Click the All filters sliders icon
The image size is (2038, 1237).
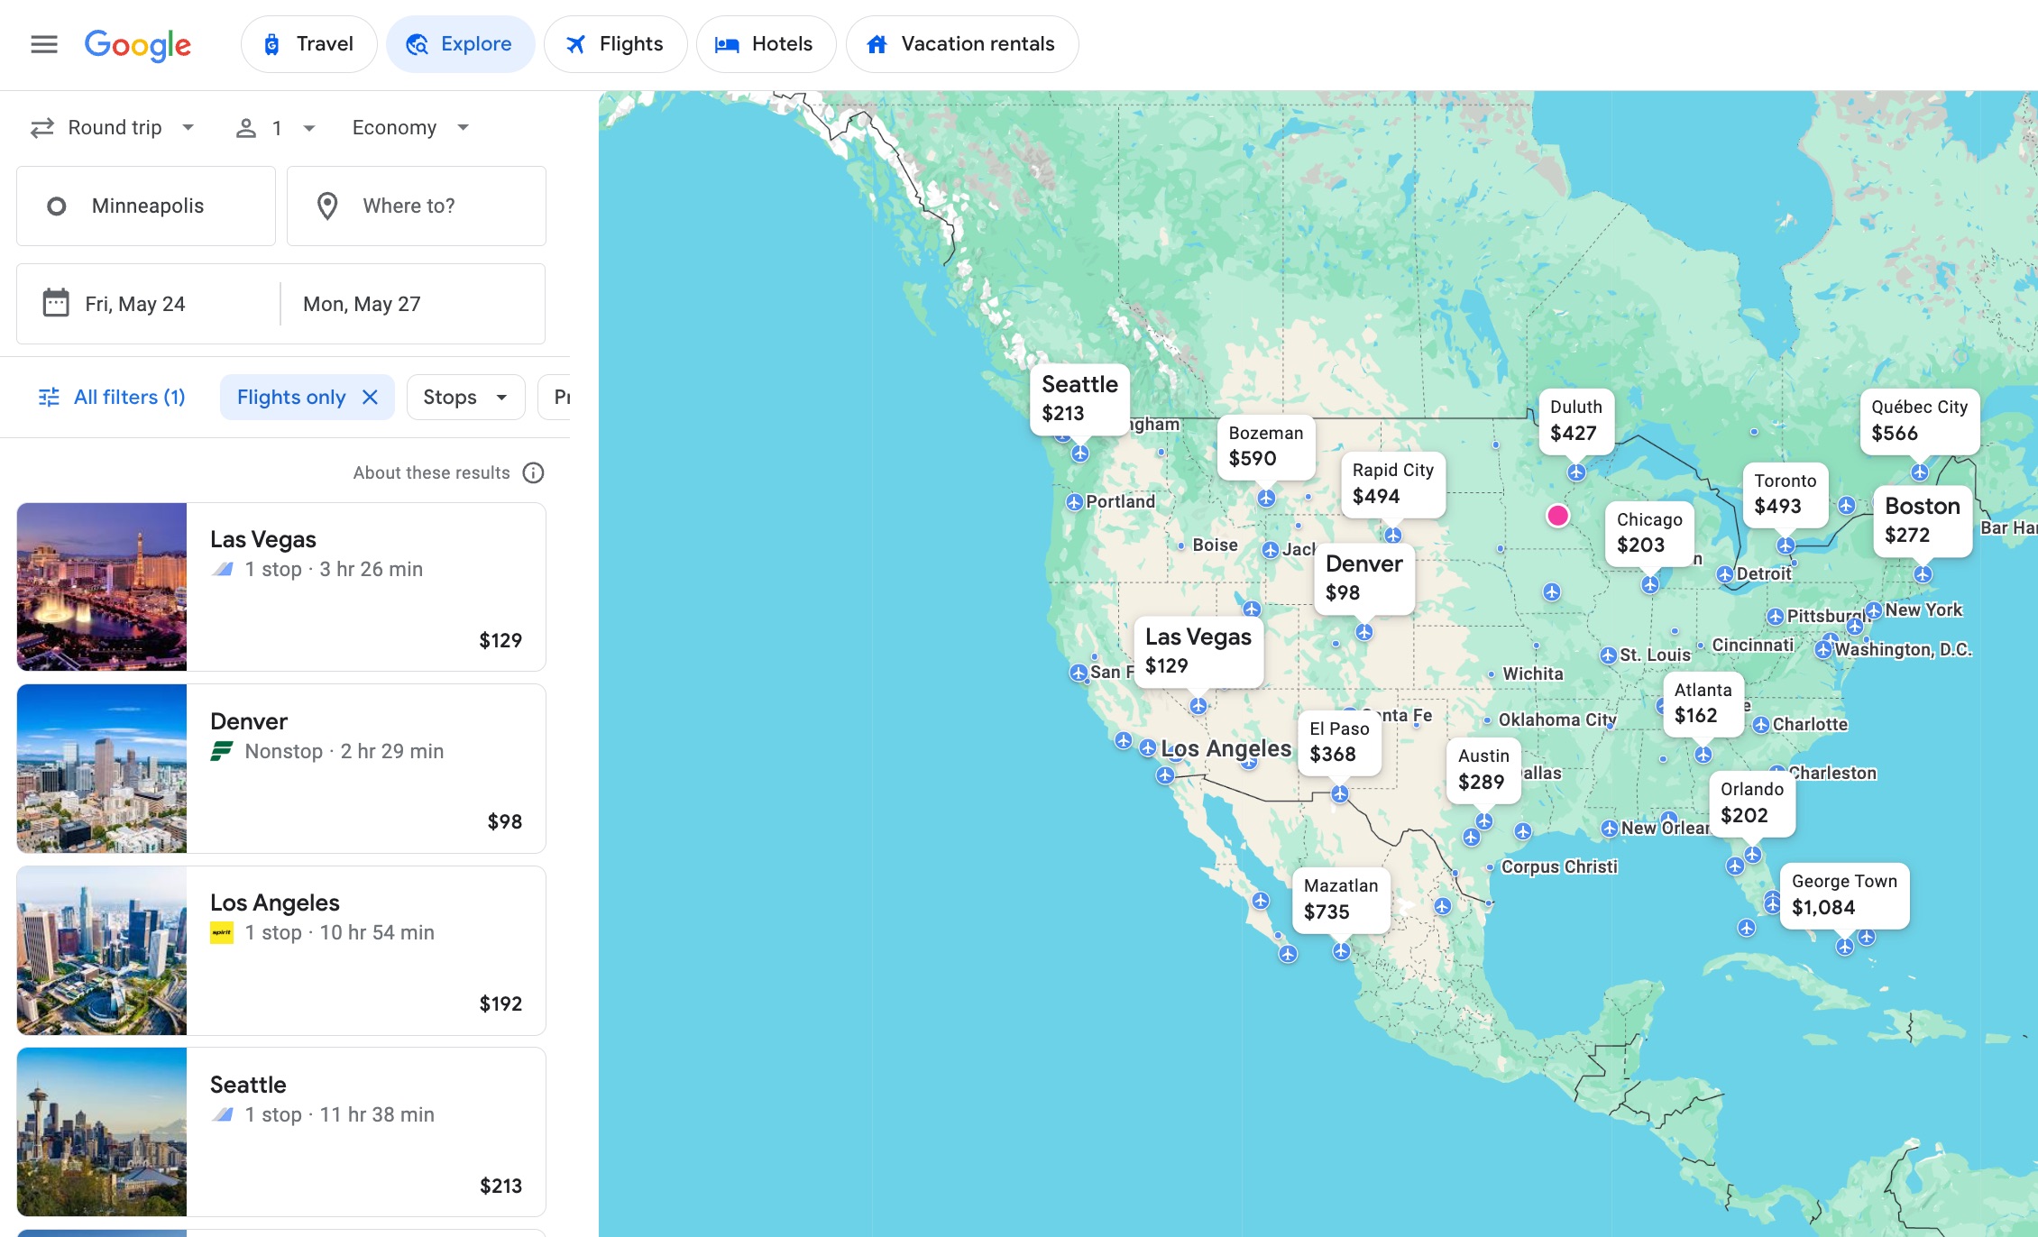point(50,397)
